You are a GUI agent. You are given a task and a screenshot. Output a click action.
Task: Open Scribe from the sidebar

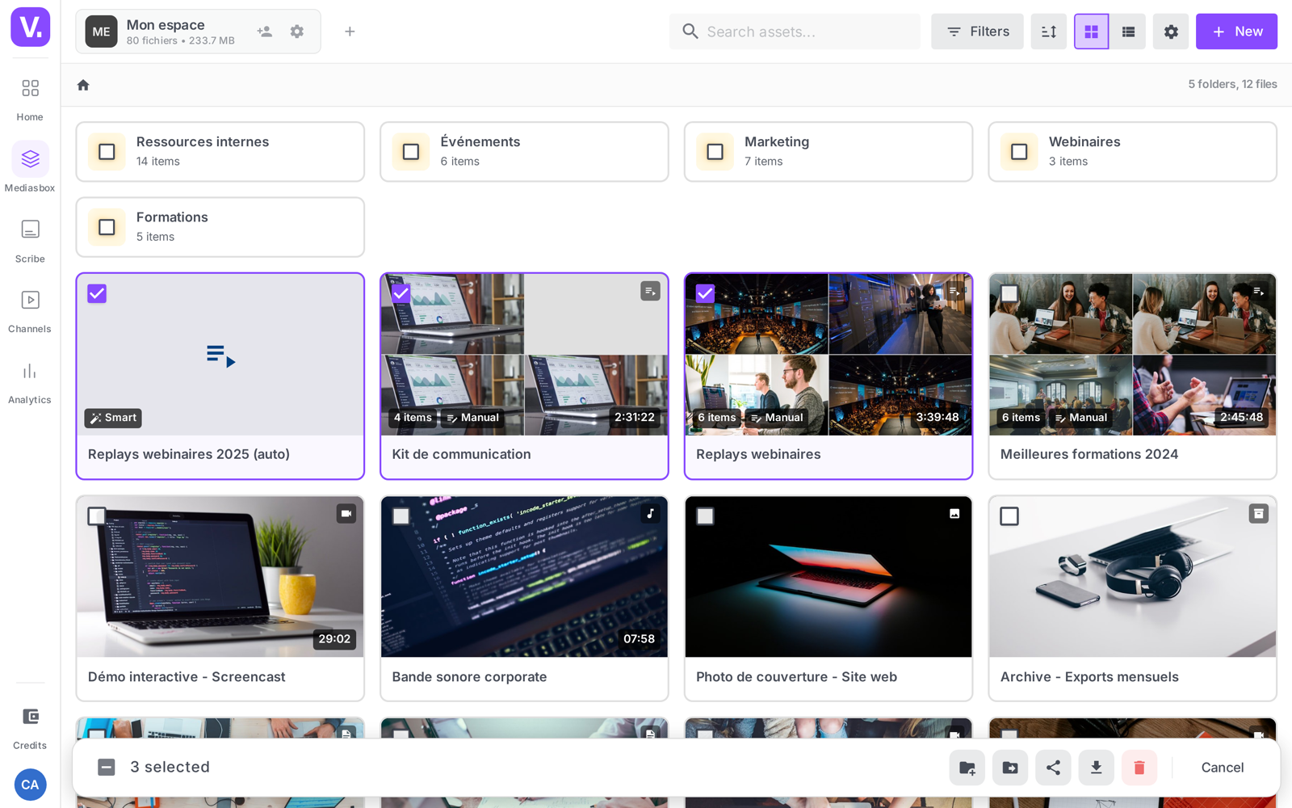(x=30, y=241)
